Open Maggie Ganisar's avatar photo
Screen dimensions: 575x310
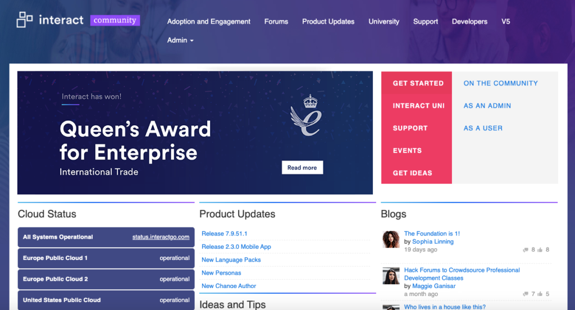point(391,276)
